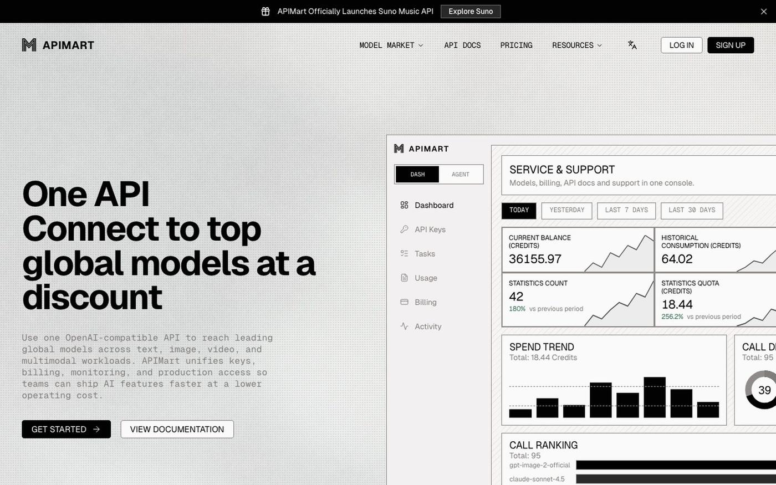Click the gpt-image-2-official ranking label
The image size is (776, 485).
539,465
